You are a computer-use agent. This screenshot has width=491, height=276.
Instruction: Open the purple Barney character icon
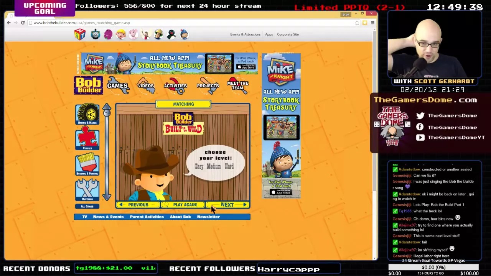click(x=108, y=34)
